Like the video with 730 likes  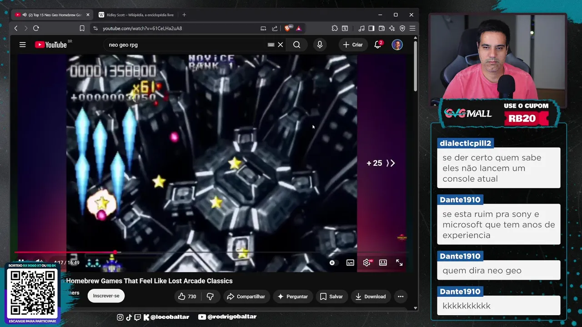(187, 297)
